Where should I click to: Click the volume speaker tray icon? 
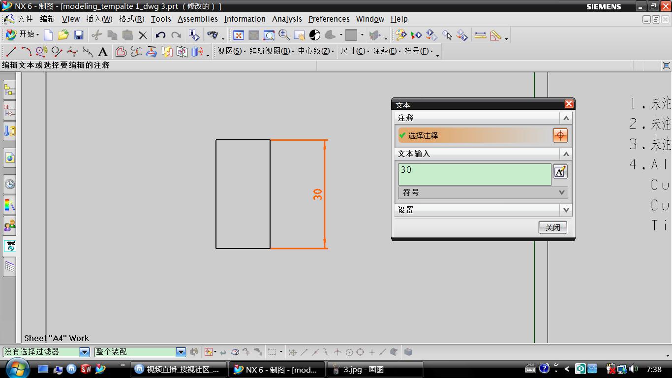(x=634, y=369)
